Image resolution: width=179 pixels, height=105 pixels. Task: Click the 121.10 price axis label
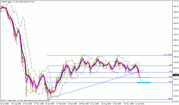coord(176,85)
